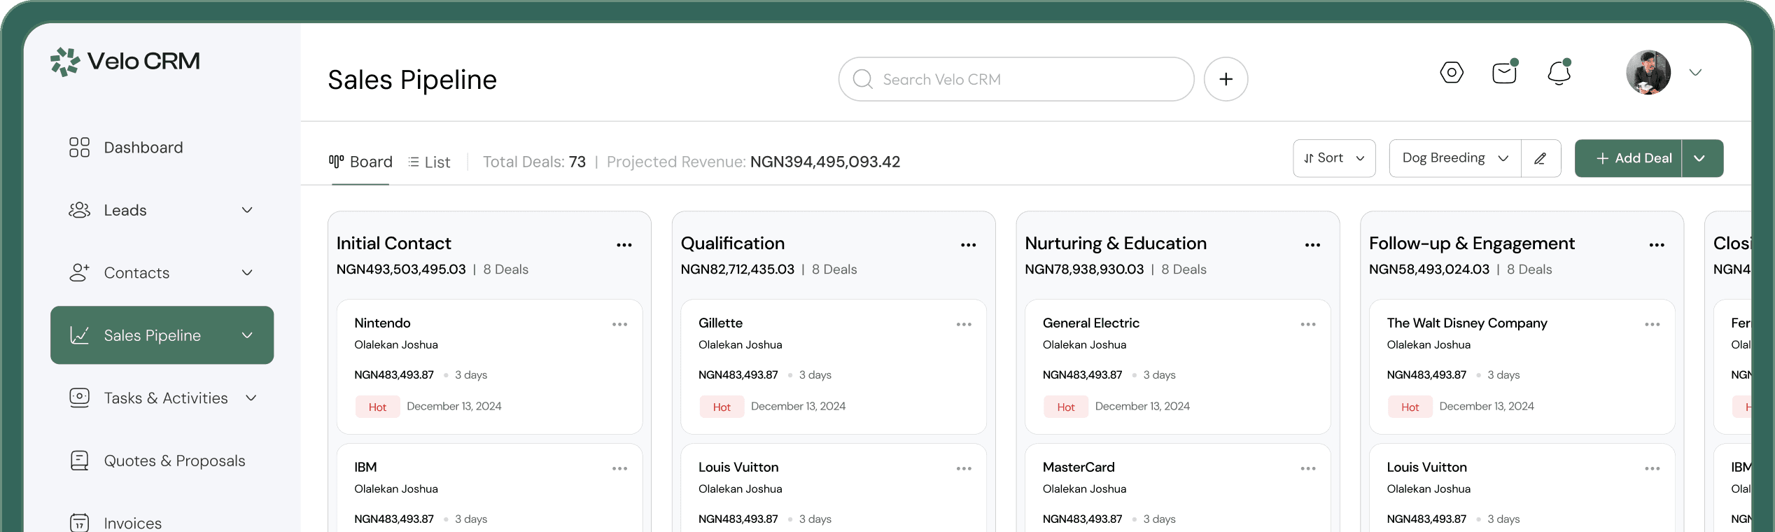Click the user profile avatar
Screen dimensions: 1775x532
pyautogui.click(x=1648, y=72)
